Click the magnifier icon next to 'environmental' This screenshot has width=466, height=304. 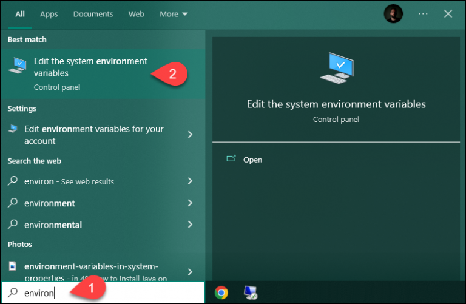[x=13, y=224]
